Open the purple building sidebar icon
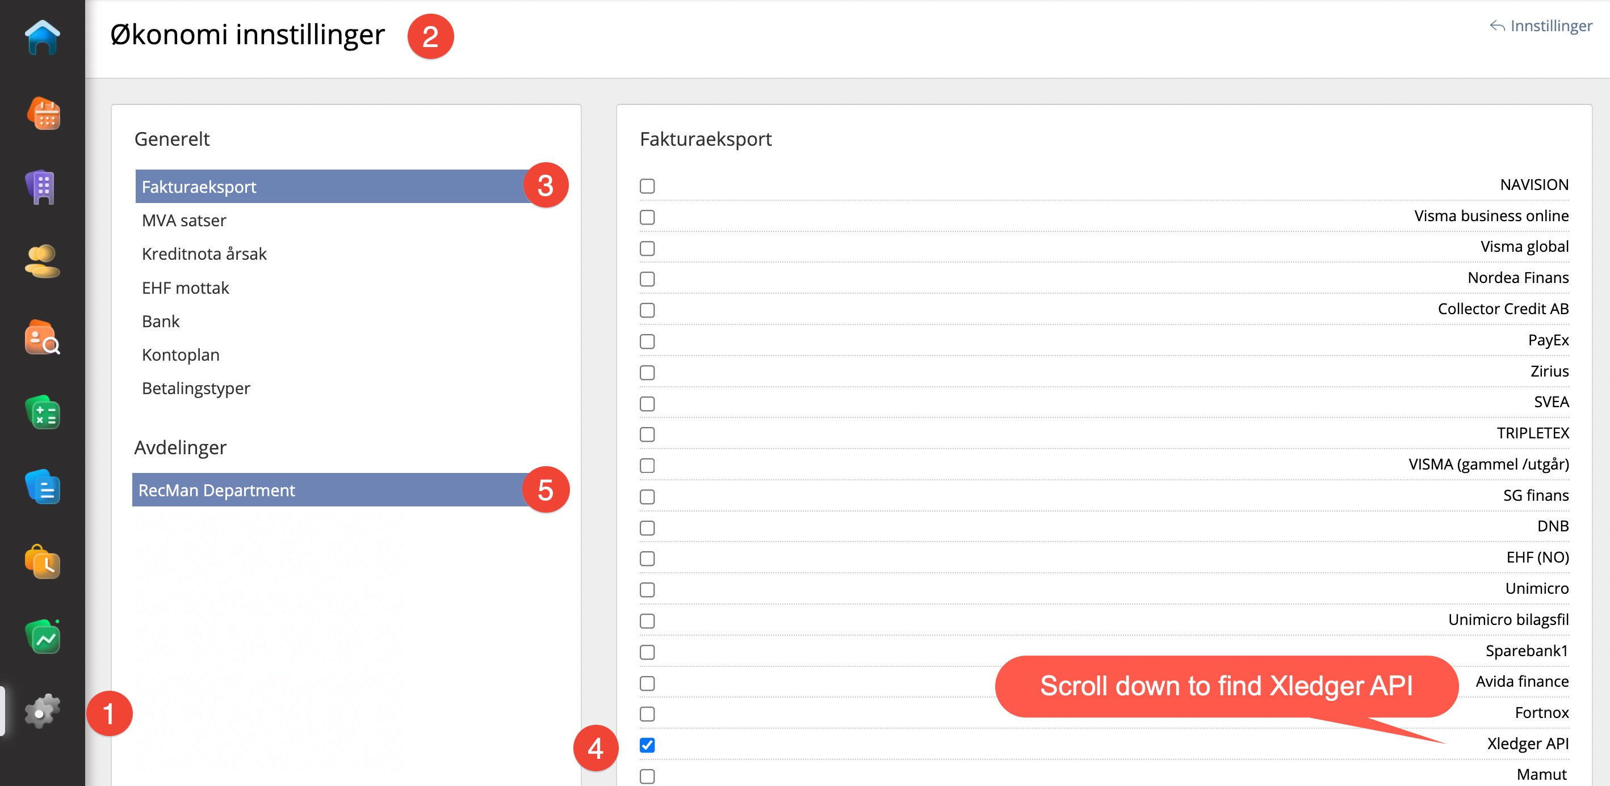Image resolution: width=1610 pixels, height=786 pixels. coord(43,187)
